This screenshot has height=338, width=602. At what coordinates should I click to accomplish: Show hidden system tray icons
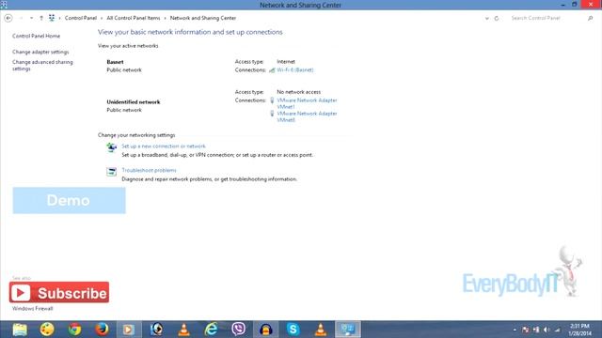515,330
